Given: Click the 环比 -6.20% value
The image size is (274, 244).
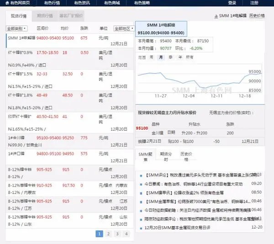Looking at the screenshot, I should [x=196, y=48].
